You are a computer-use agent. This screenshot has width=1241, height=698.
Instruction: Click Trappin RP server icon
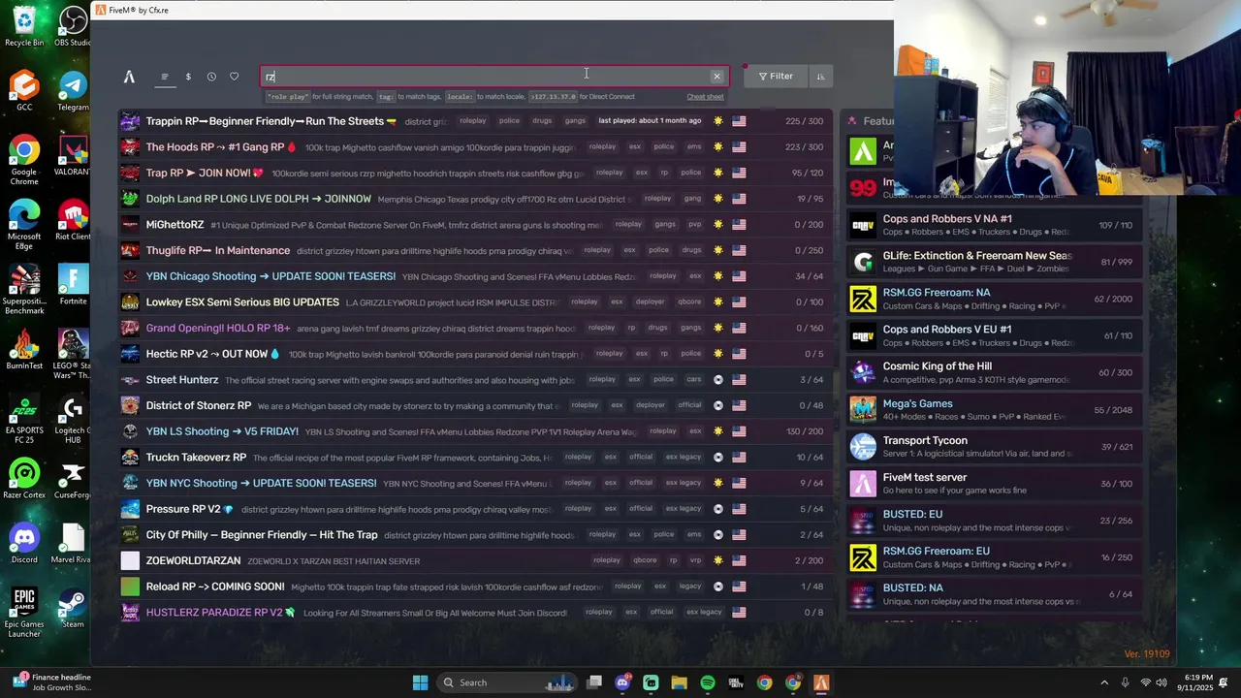tap(130, 121)
